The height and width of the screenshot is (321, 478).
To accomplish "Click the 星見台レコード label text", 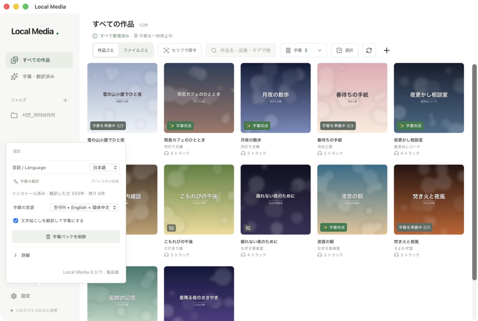I will tap(407, 147).
